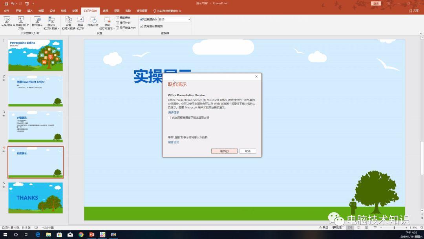Screen dimensions: 424x239
Task: Select the 排练计时 icon
Action: pos(93,21)
